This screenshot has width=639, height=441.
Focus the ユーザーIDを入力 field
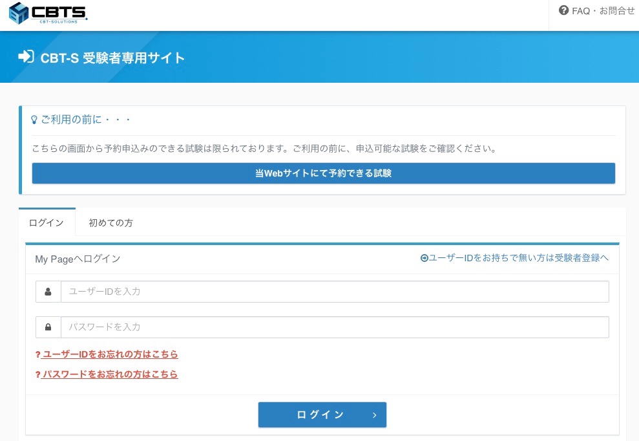point(335,292)
